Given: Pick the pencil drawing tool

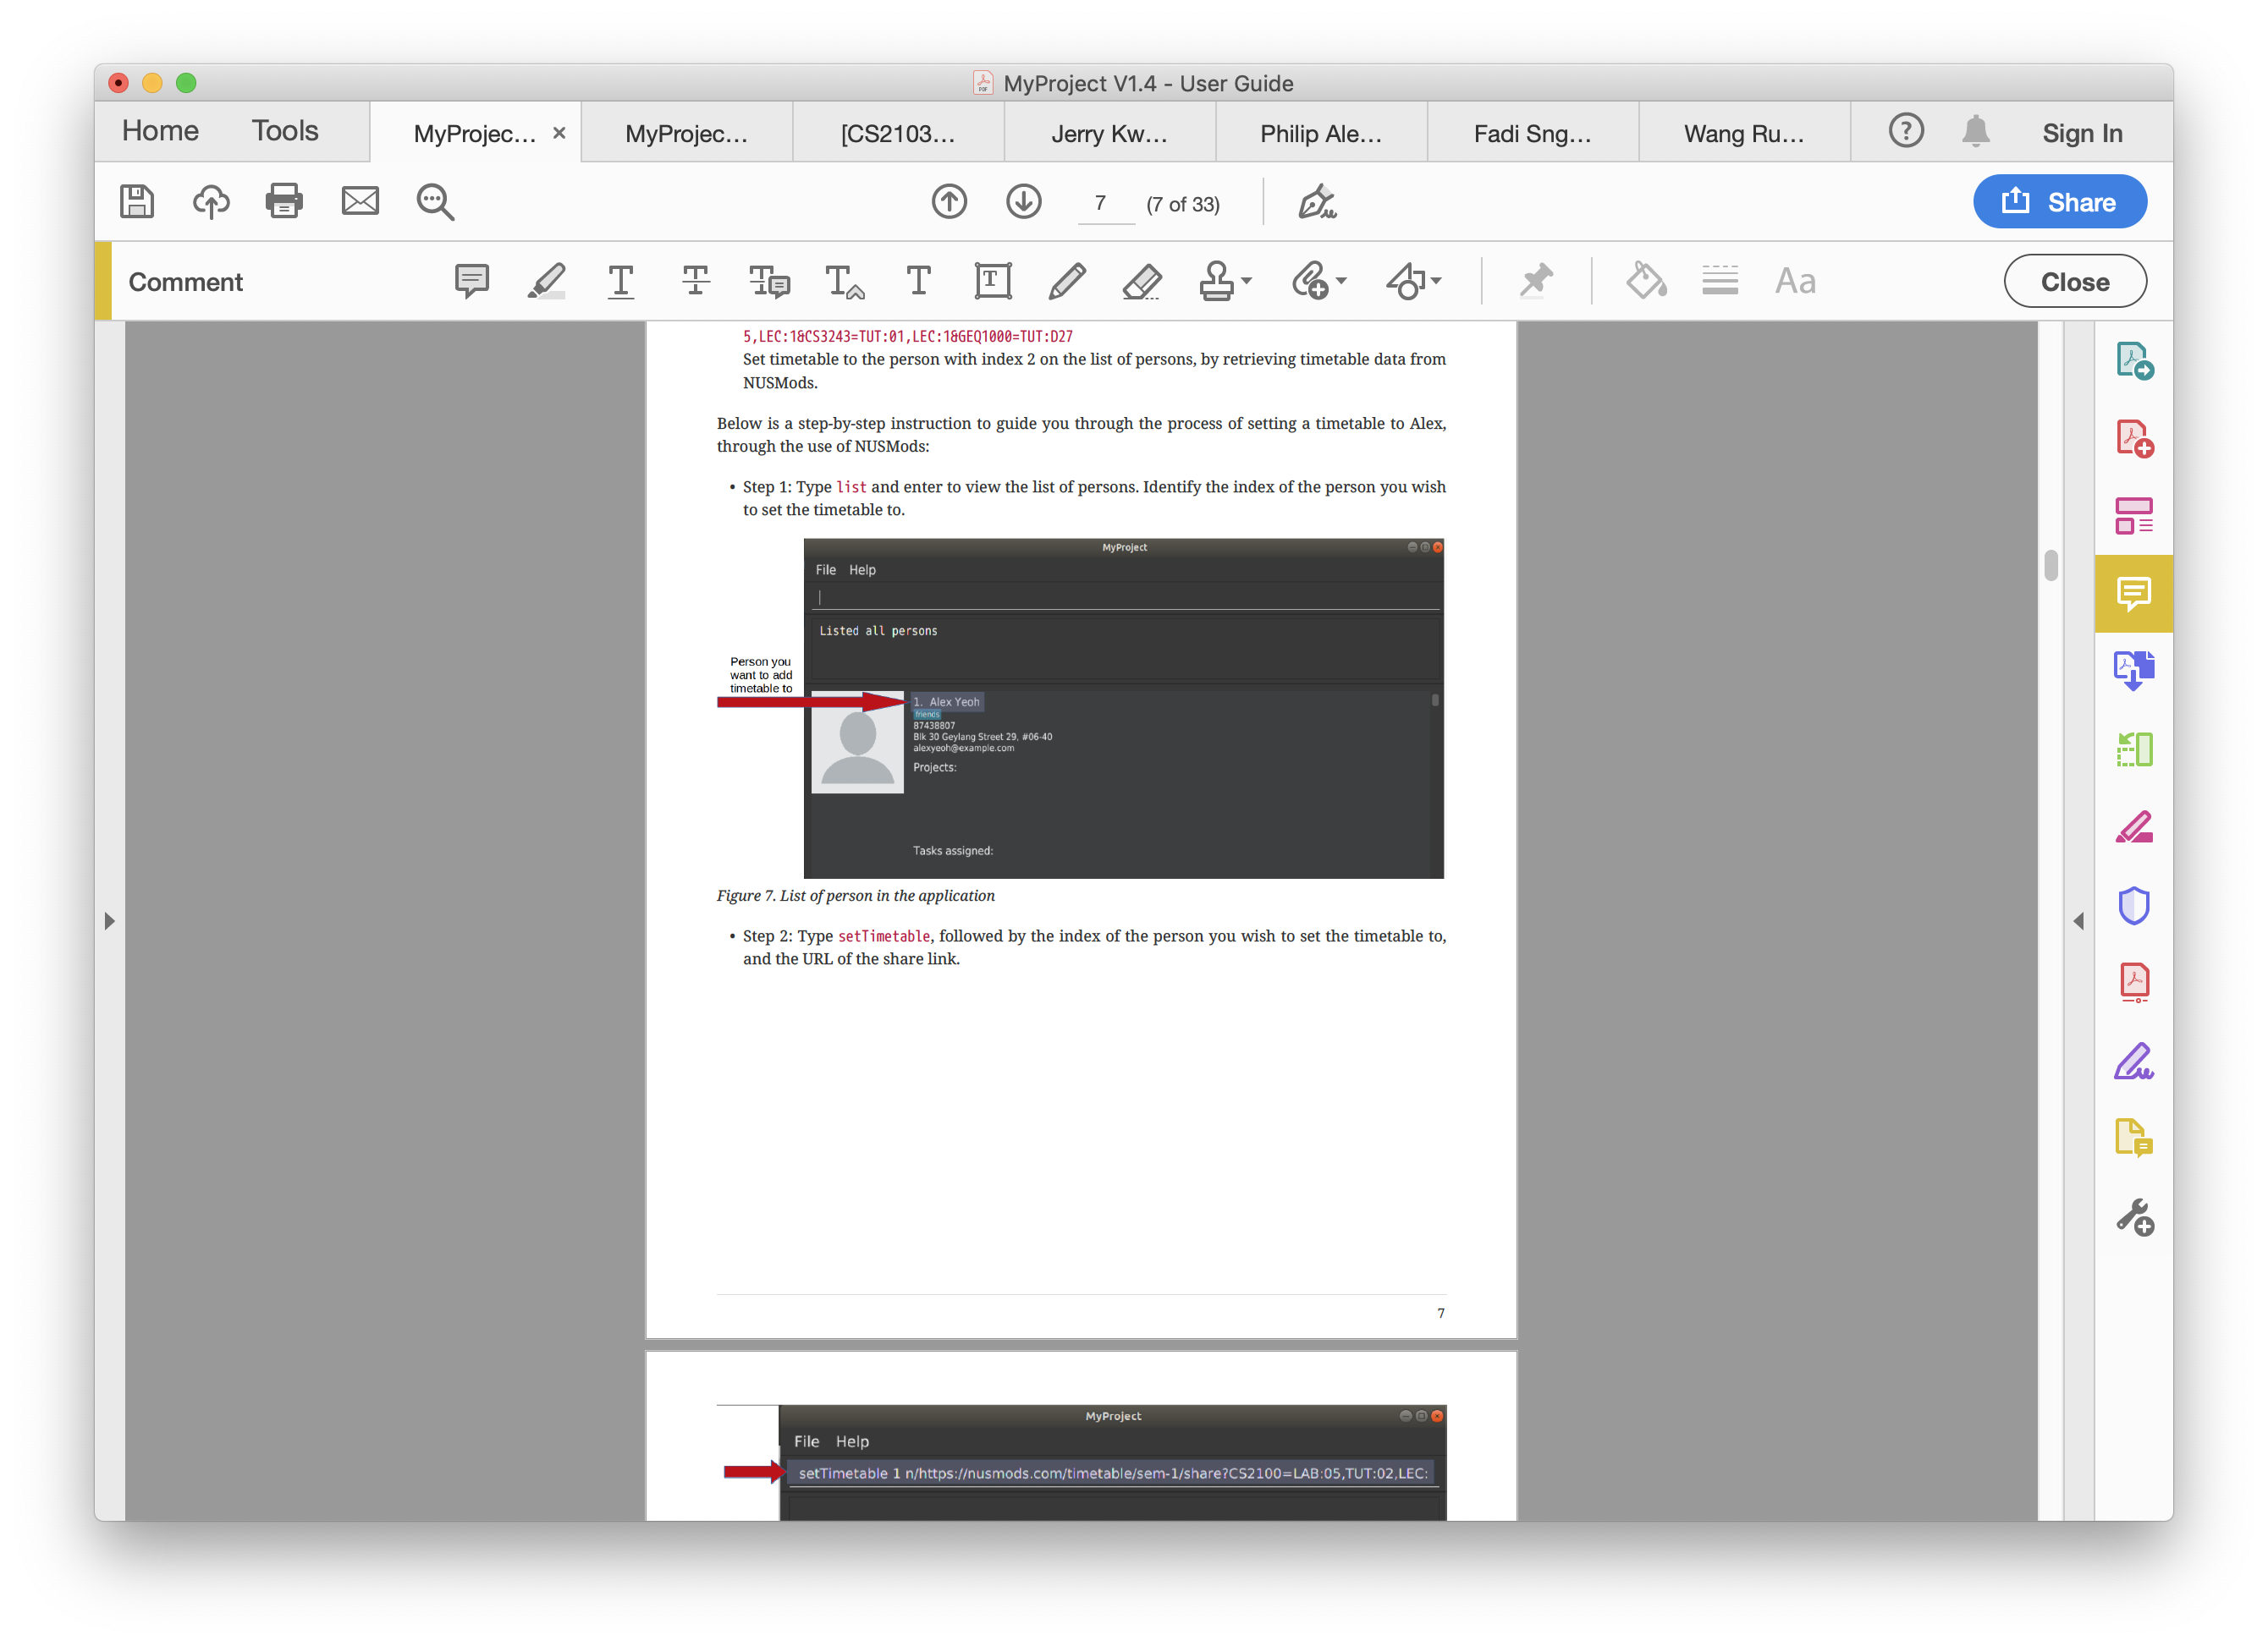Looking at the screenshot, I should click(x=1067, y=282).
